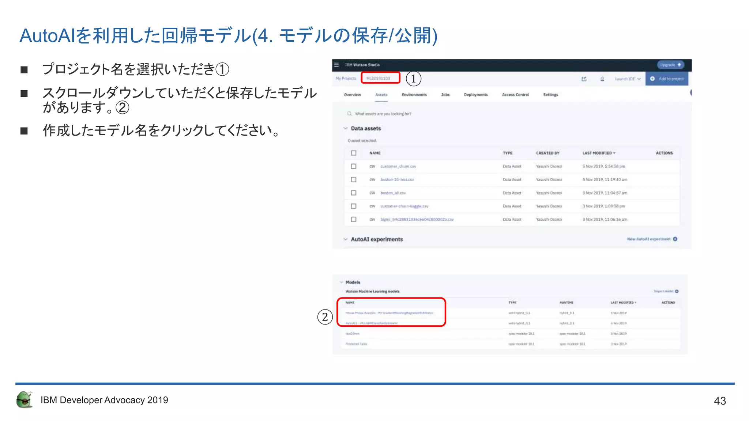Click the '5 Nov 2019, 5:54:58 pm' timestamp
Image resolution: width=749 pixels, height=421 pixels.
click(603, 166)
